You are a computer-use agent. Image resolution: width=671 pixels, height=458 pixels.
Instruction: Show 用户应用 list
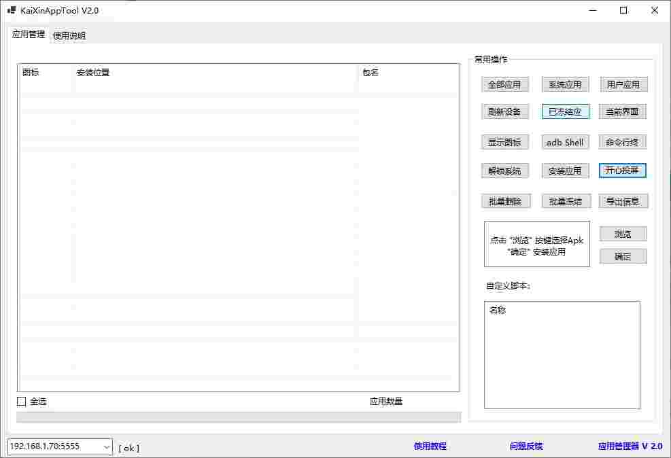[623, 85]
